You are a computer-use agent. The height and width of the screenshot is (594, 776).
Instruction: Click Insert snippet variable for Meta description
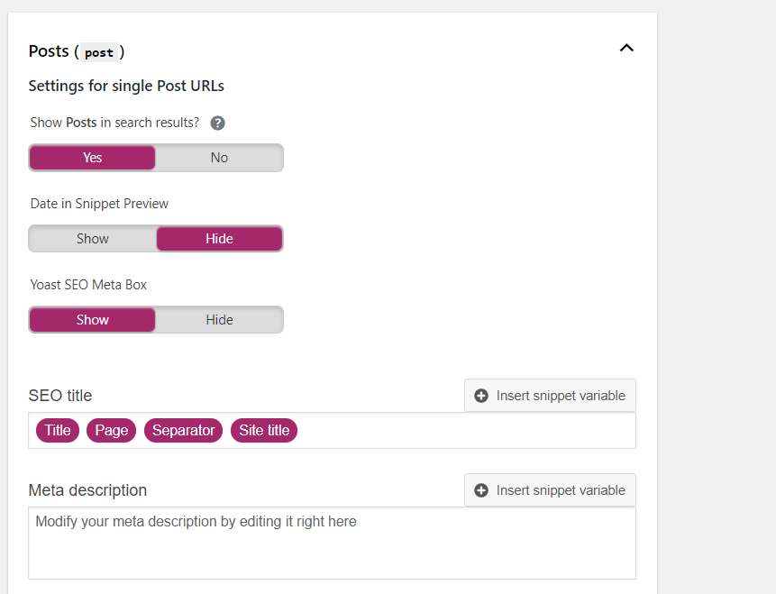(x=550, y=490)
